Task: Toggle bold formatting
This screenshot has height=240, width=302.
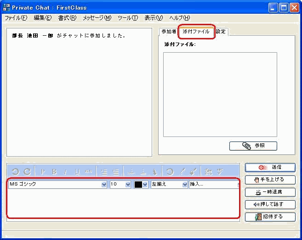Action: [x=54, y=172]
